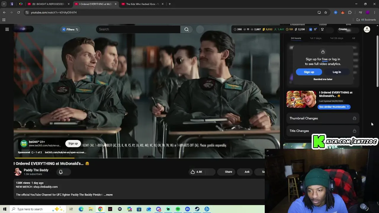Open Title Changes section
This screenshot has width=379, height=213.
point(323,131)
